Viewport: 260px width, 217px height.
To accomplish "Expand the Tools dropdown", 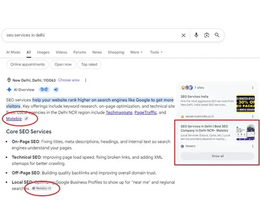I will click(x=156, y=52).
